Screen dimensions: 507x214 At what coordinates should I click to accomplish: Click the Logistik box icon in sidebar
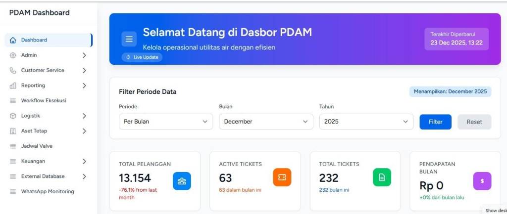click(13, 116)
